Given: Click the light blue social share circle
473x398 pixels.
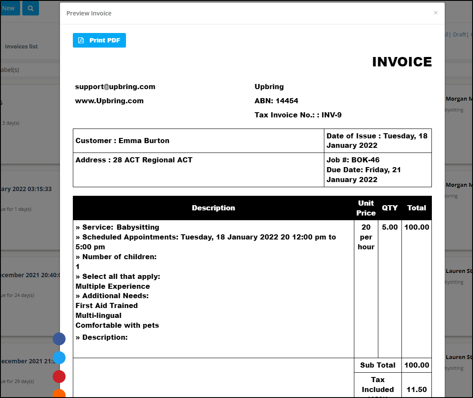Looking at the screenshot, I should (59, 358).
